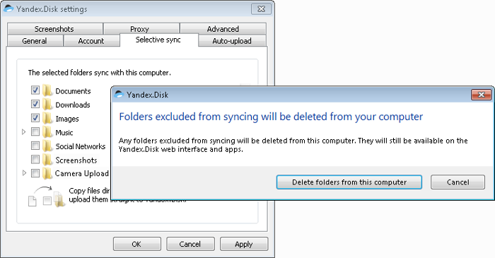
Task: Expand the Camera Upload folder tree
Action: [23, 173]
